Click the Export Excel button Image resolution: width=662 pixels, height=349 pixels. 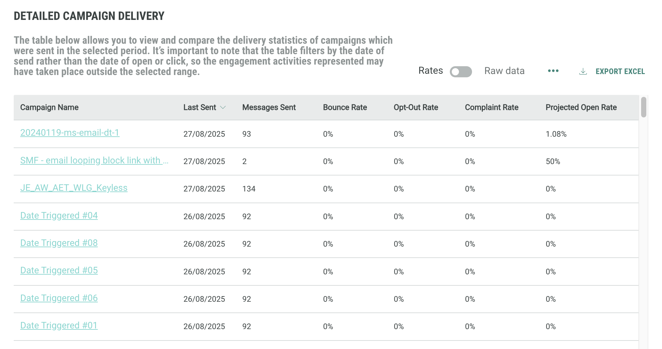(620, 71)
